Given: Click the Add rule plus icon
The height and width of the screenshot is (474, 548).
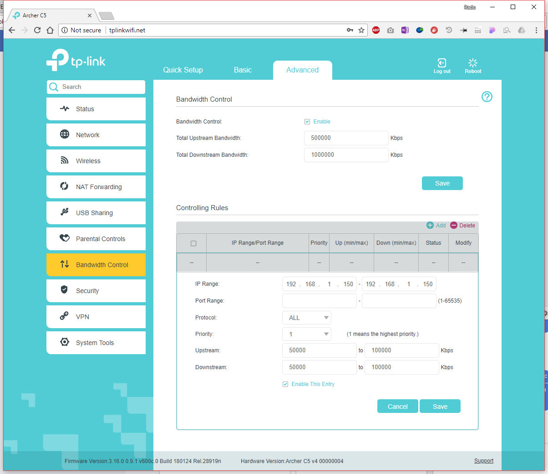Looking at the screenshot, I should coord(430,226).
